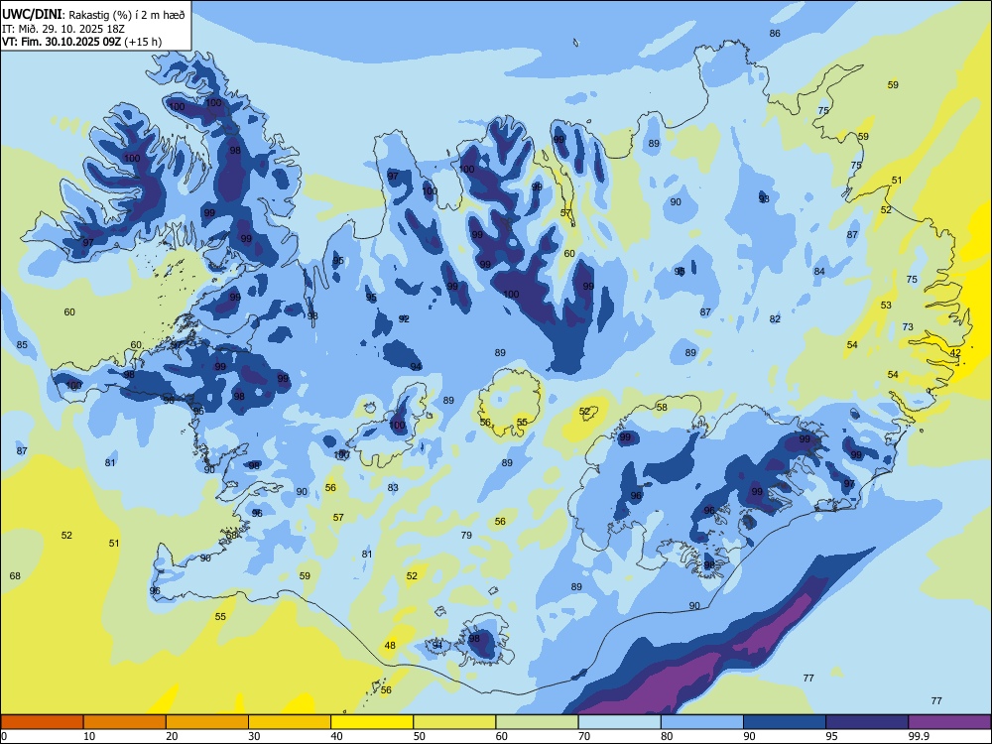The height and width of the screenshot is (744, 992).
Task: Click the 'UWC/DINI' model label
Action: [x=33, y=14]
